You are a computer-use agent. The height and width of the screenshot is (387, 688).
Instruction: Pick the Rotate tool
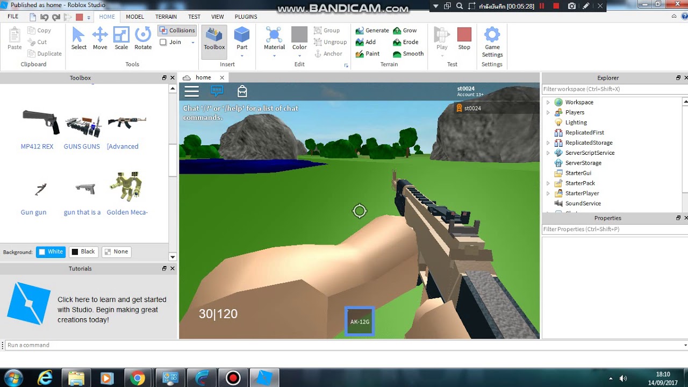pyautogui.click(x=143, y=38)
